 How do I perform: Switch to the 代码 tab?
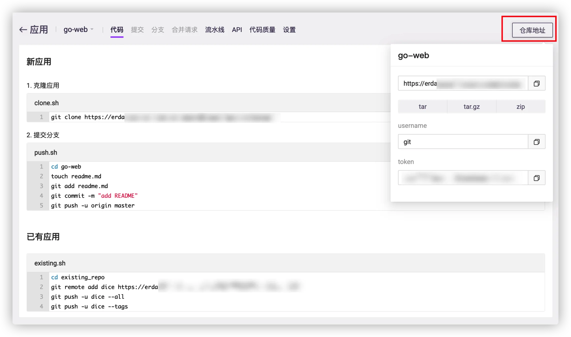pos(117,30)
